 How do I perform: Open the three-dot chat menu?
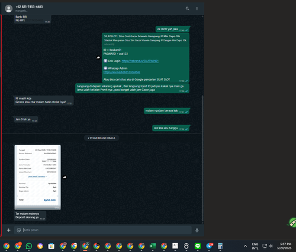click(197, 8)
